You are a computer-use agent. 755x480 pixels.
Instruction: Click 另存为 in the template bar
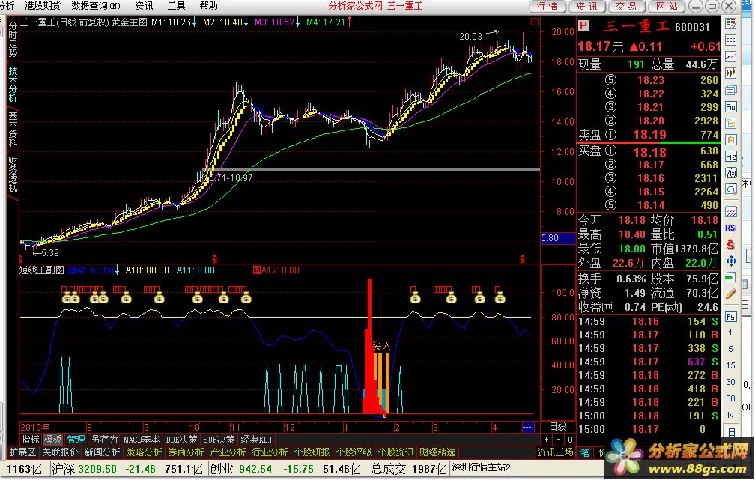(105, 439)
